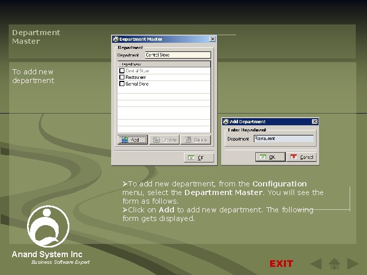The width and height of the screenshot is (367, 275).
Task: Click OK in Add Department dialog
Action: pyautogui.click(x=270, y=157)
